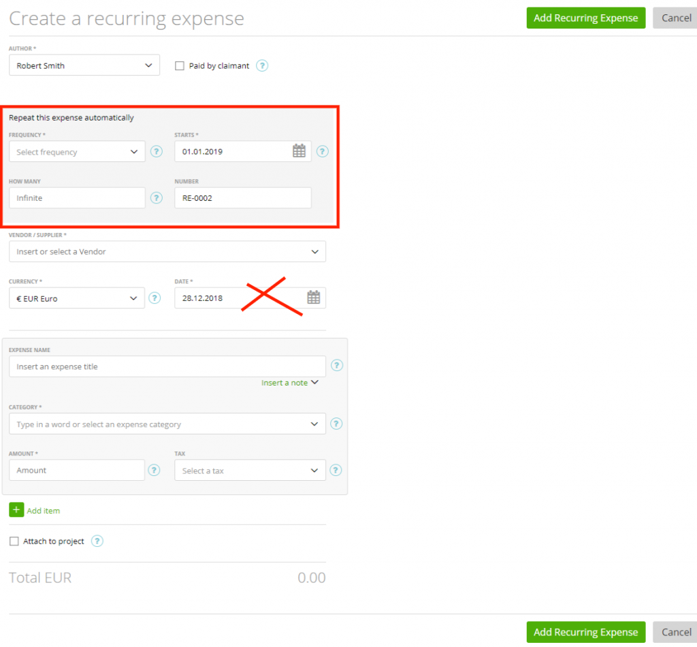Open the calendar icon beside the Date field
This screenshot has width=697, height=647.
coord(313,298)
